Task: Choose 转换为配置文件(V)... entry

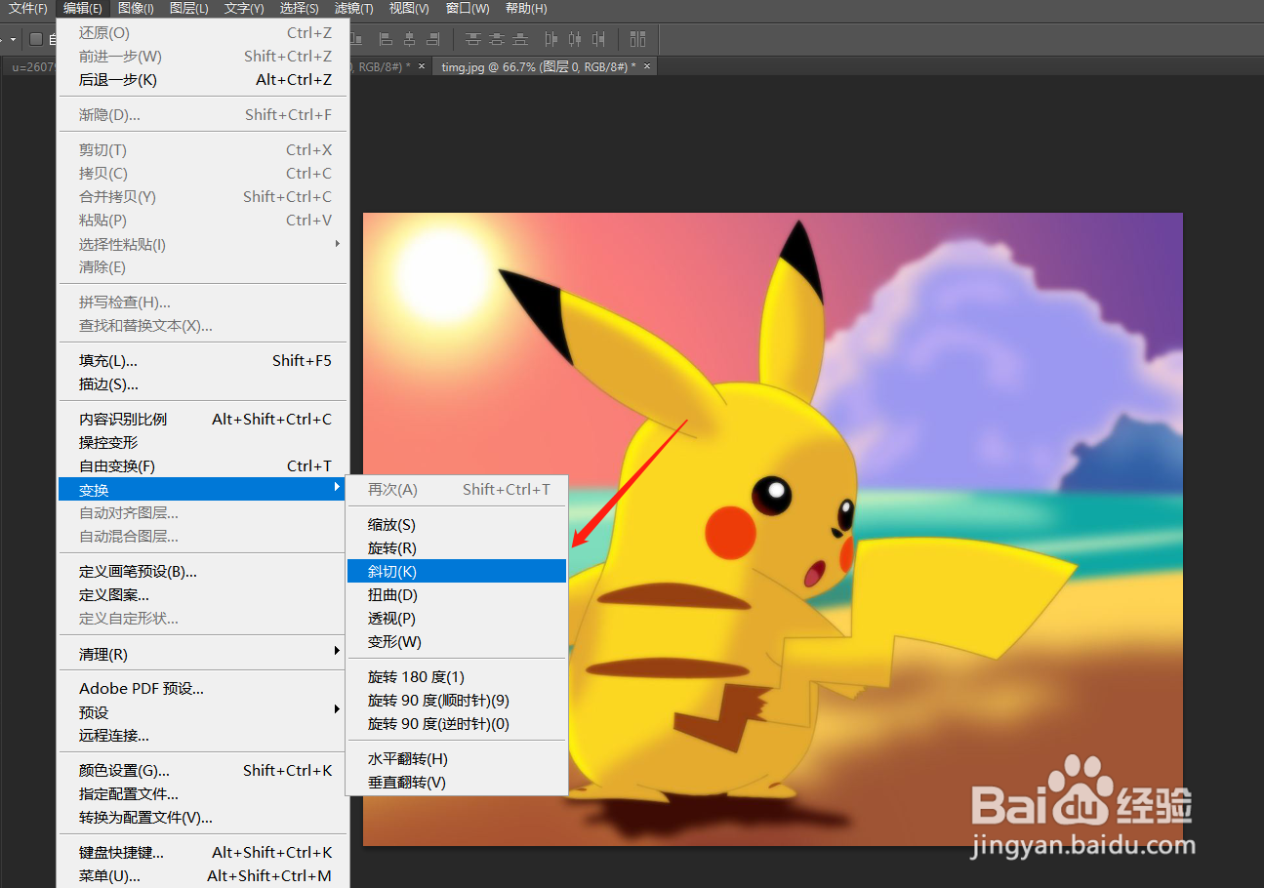Action: pyautogui.click(x=202, y=818)
